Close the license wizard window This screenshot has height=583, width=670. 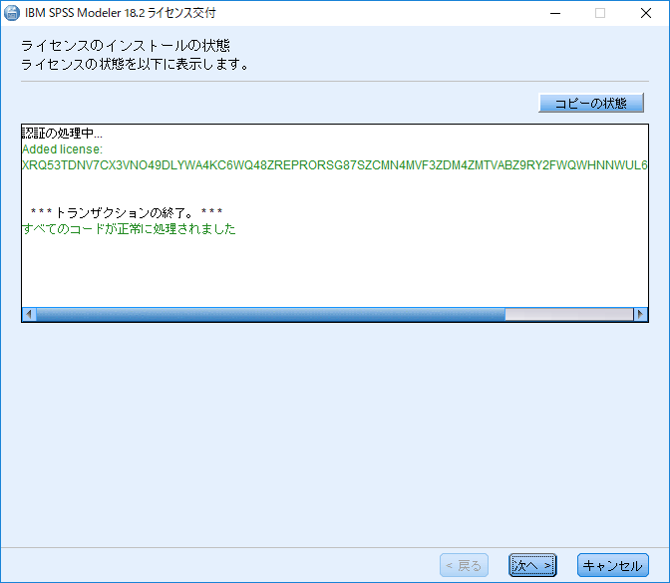(x=646, y=13)
